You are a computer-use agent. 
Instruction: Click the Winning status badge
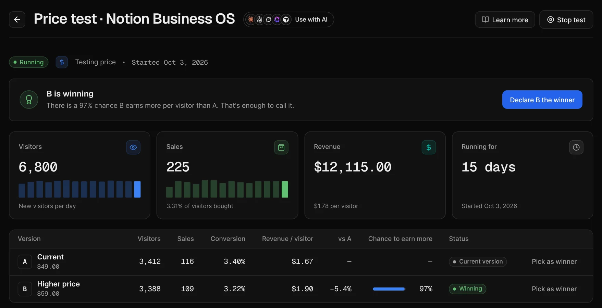(467, 289)
